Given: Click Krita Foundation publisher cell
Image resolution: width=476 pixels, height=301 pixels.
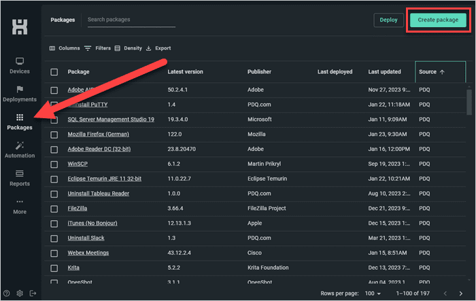Looking at the screenshot, I should click(x=268, y=268).
